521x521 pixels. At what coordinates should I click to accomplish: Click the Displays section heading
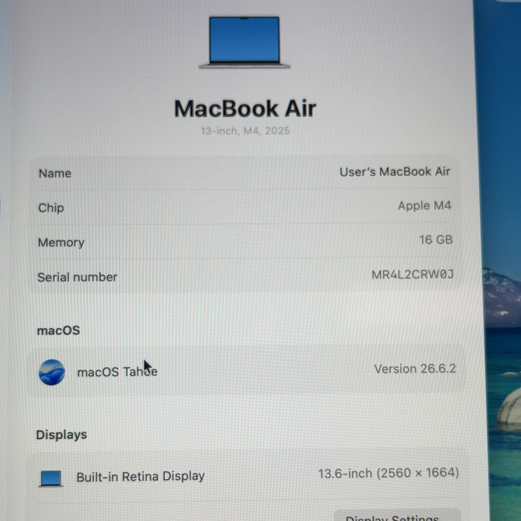point(62,435)
